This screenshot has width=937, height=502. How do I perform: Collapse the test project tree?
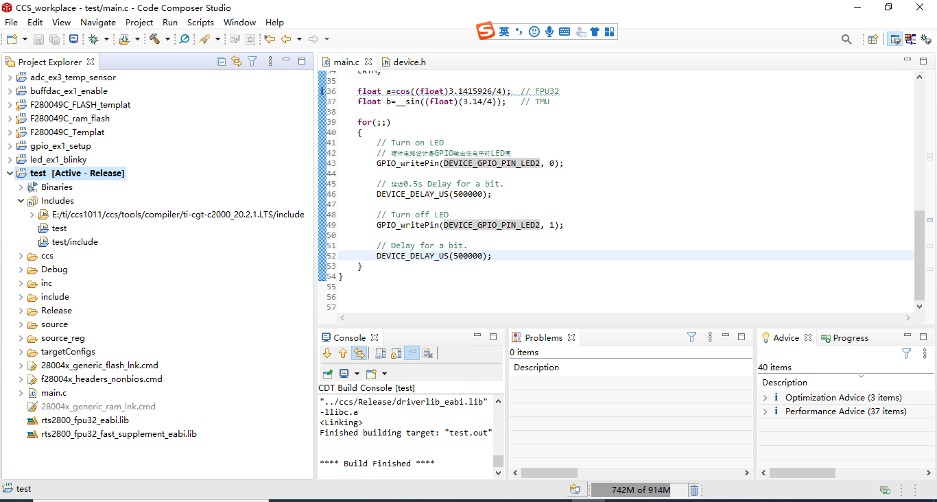tap(10, 174)
